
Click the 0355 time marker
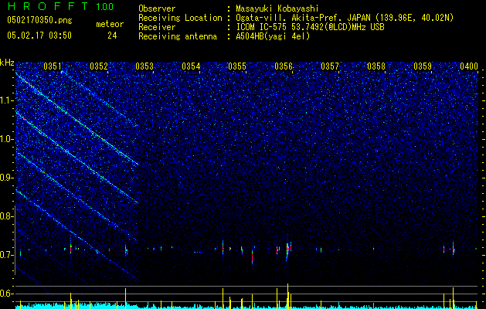[237, 66]
